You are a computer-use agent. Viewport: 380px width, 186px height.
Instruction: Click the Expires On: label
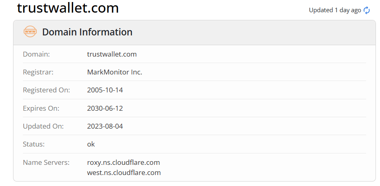(x=41, y=108)
